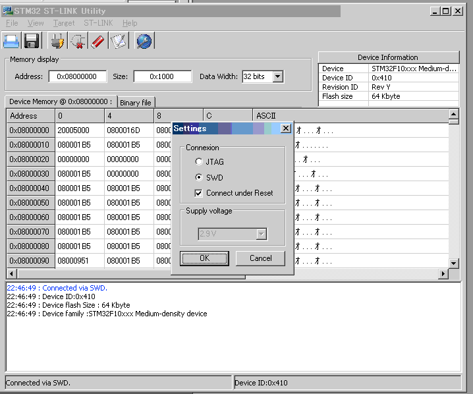Click the memory table scroll down arrow
Image resolution: width=473 pixels, height=394 pixels.
click(x=454, y=263)
